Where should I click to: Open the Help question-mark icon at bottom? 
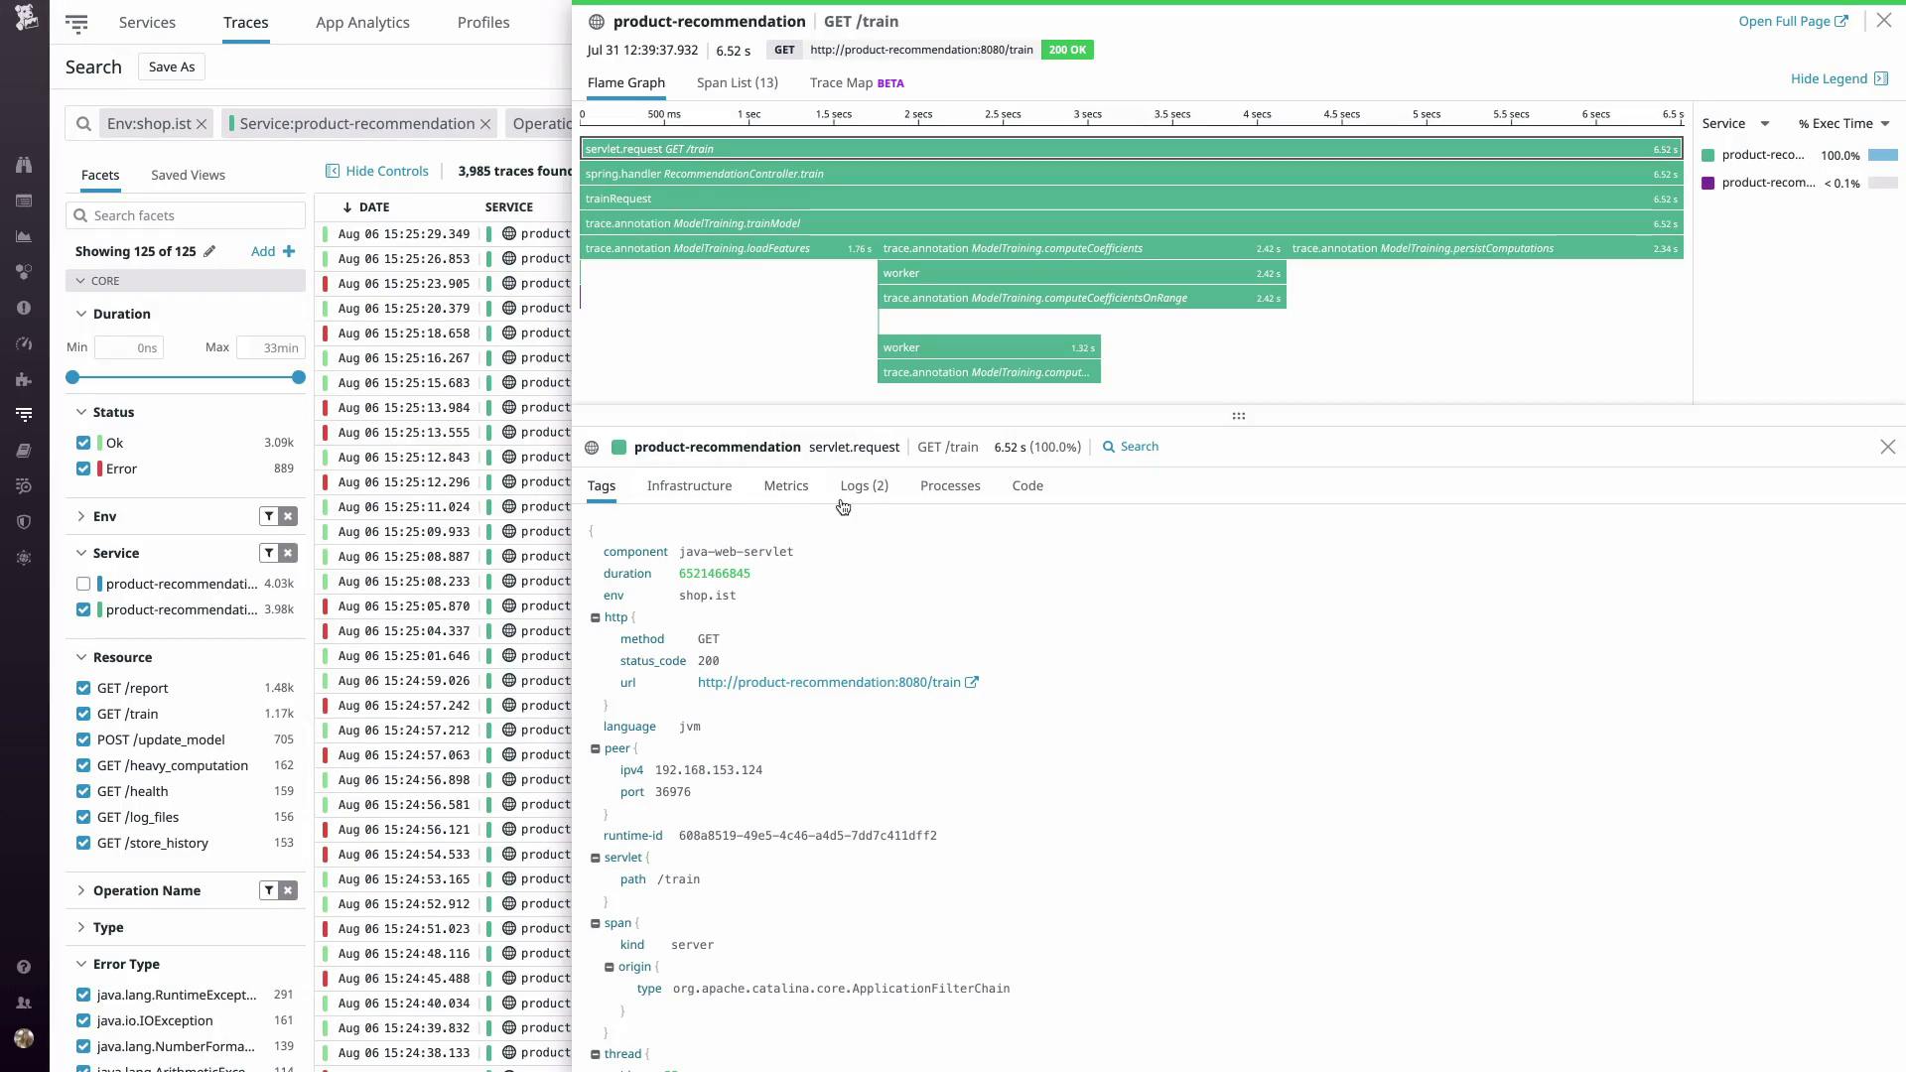[25, 966]
